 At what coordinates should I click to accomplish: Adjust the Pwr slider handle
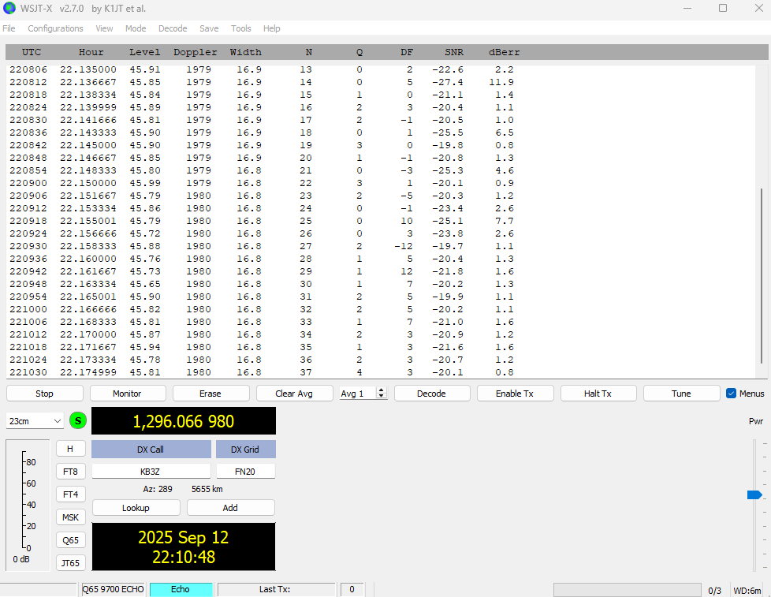click(x=754, y=494)
